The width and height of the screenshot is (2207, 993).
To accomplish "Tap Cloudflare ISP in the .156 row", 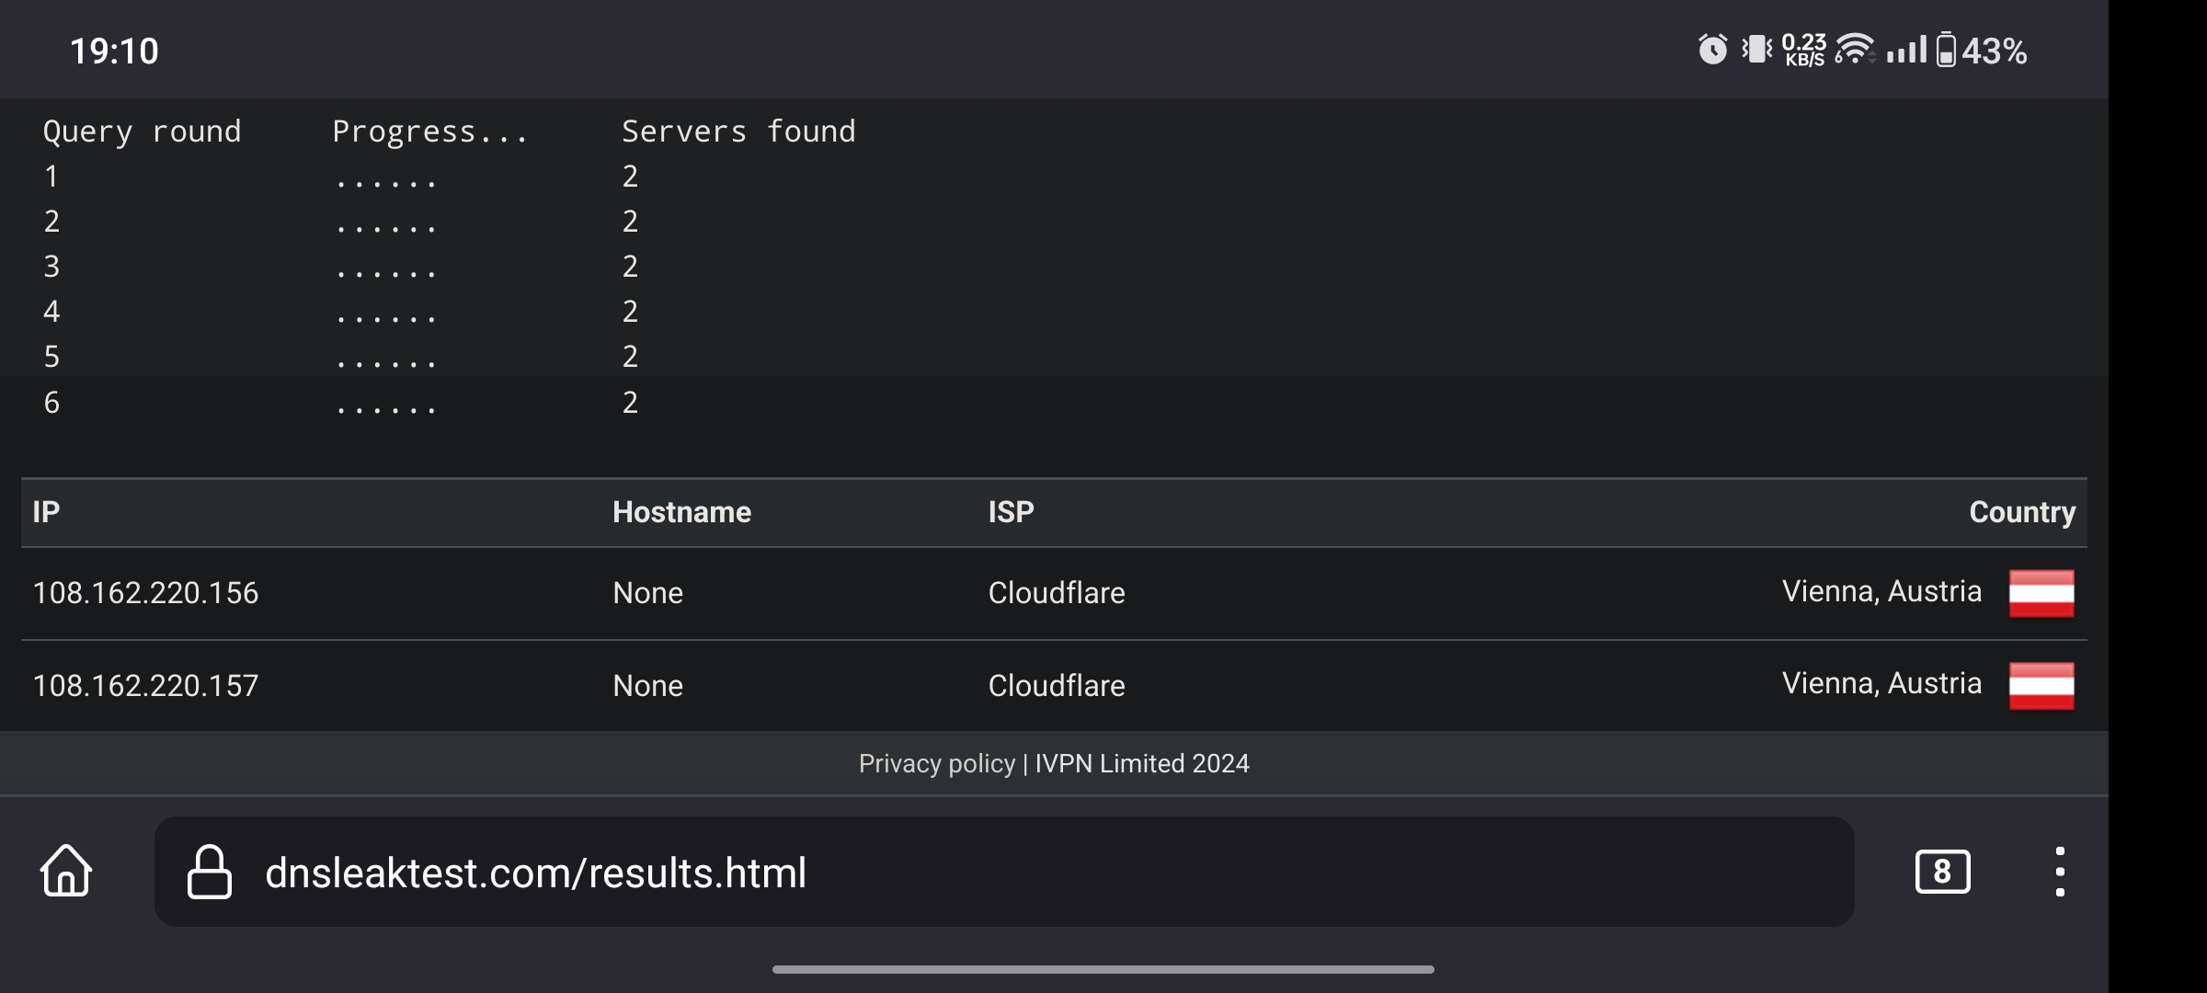I will coord(1057,593).
